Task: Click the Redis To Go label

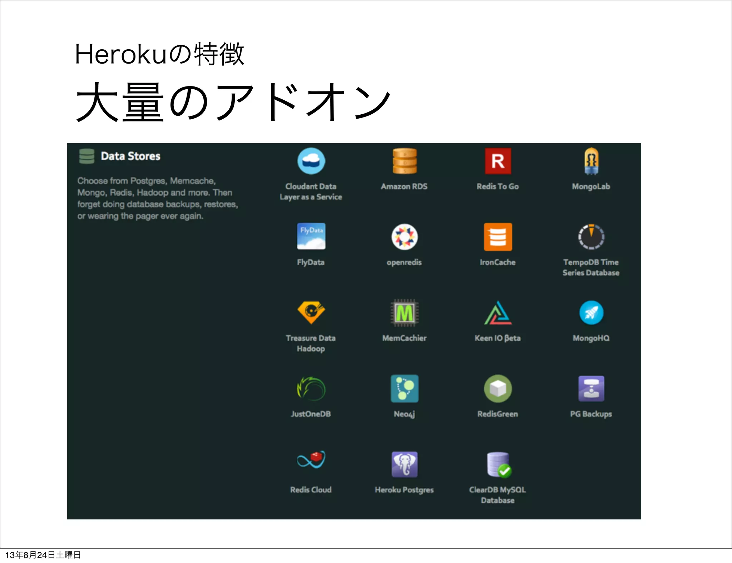Action: 498,186
